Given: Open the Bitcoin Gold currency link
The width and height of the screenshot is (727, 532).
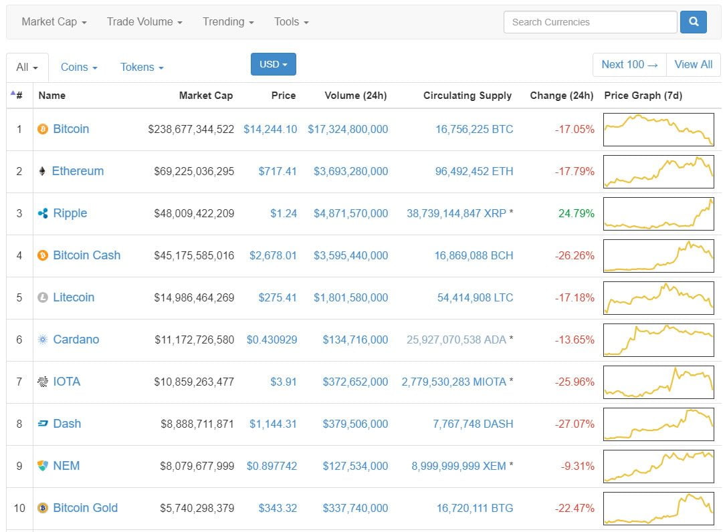Looking at the screenshot, I should [86, 508].
